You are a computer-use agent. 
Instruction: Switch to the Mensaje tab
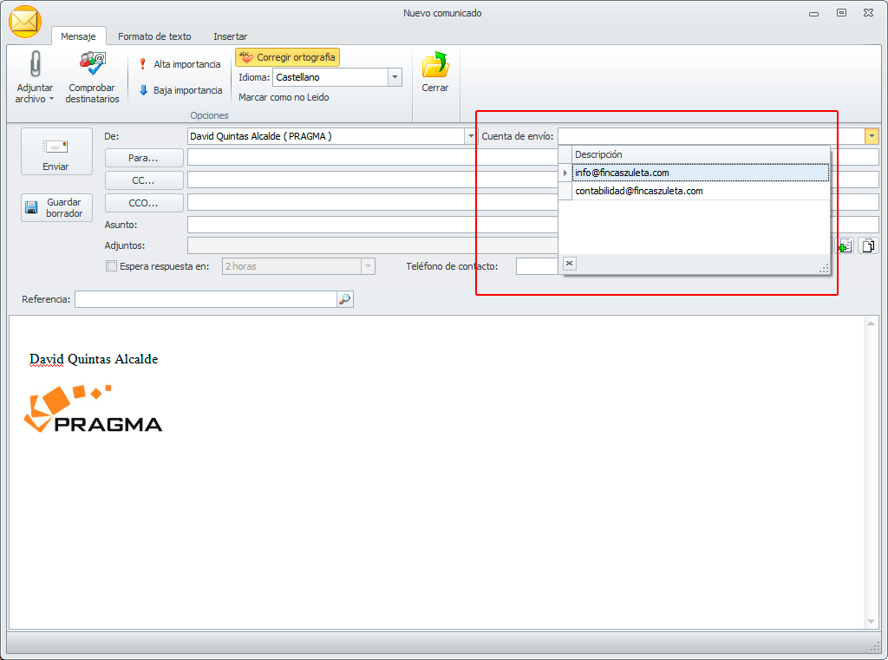pyautogui.click(x=78, y=36)
